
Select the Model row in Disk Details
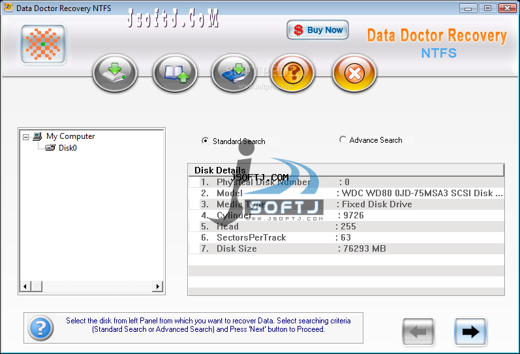(346, 193)
